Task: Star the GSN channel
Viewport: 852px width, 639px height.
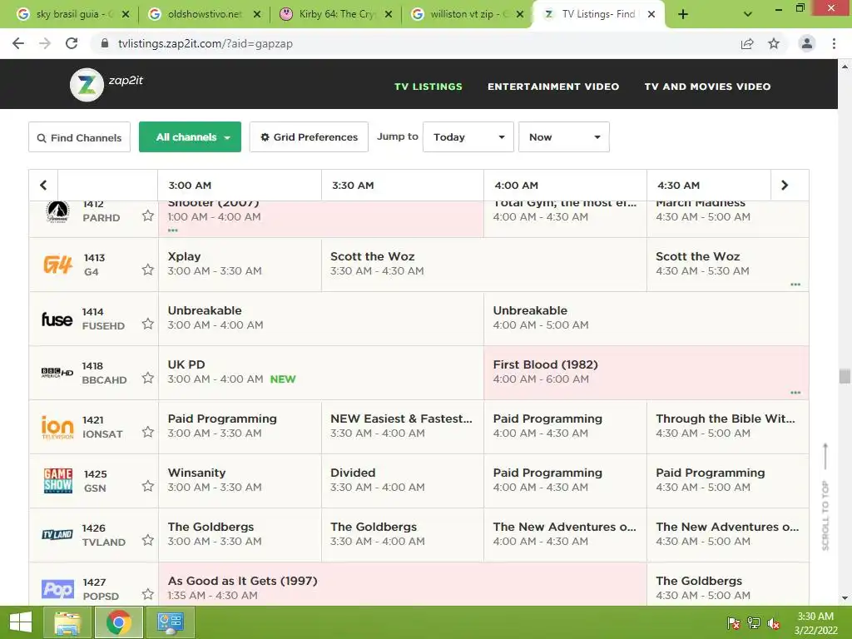Action: pos(148,486)
